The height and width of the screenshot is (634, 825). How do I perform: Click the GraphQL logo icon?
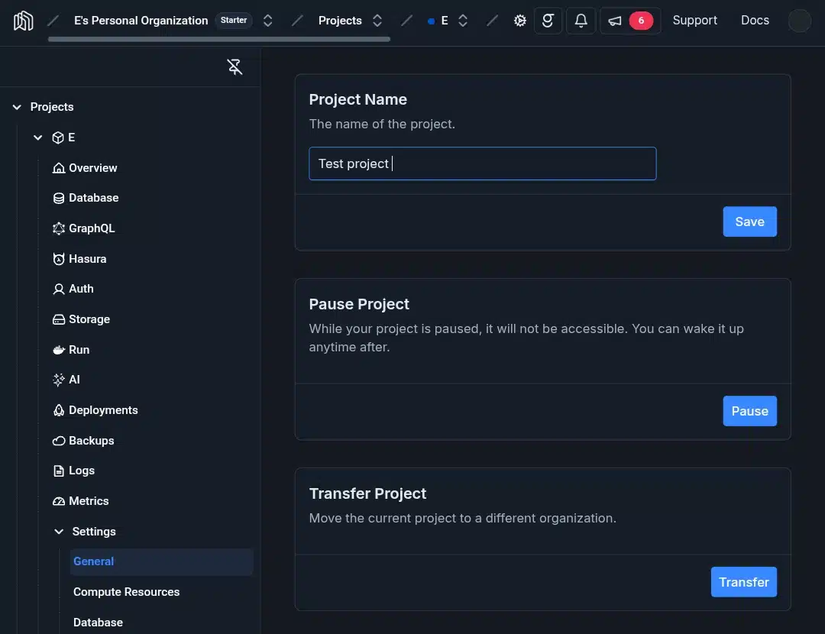click(x=58, y=228)
